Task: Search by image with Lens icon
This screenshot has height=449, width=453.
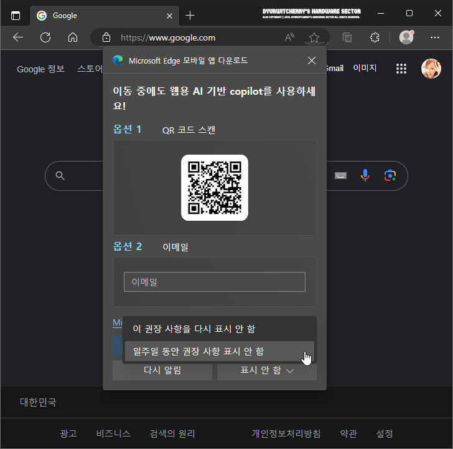Action: pos(390,175)
